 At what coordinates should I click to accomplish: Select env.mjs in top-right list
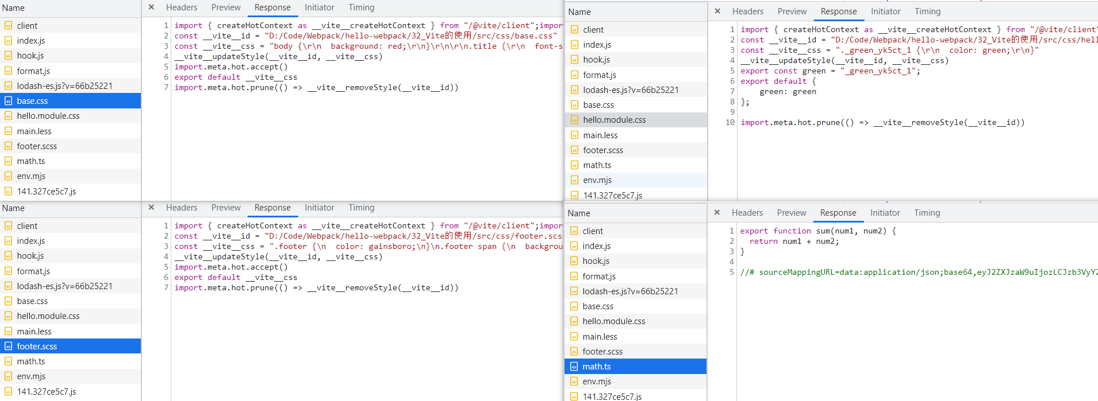click(636, 180)
